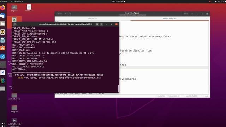Launch LibreOffice Writer from the dock
The height and width of the screenshot is (127, 226).
[2, 40]
